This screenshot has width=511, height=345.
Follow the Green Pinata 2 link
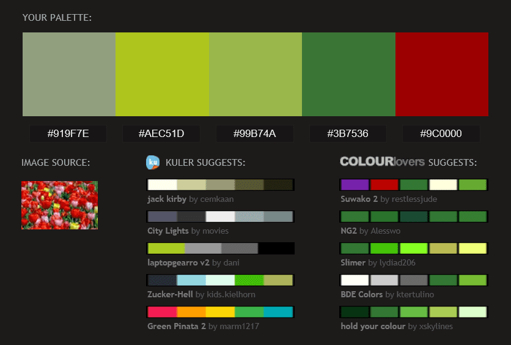coord(177,326)
